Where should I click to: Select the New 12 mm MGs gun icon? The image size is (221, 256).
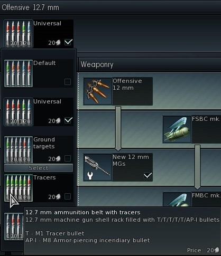coord(98,167)
